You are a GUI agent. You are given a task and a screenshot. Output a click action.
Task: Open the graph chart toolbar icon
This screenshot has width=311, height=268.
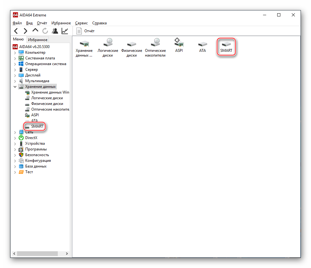coord(65,31)
